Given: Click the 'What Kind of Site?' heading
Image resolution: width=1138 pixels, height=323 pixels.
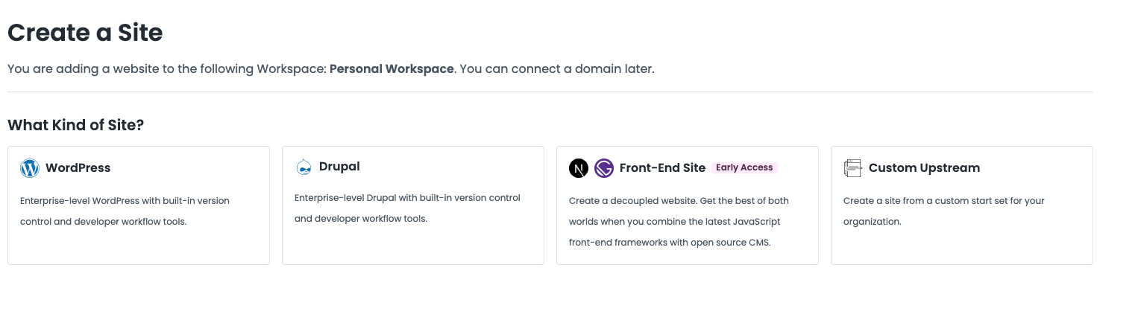Looking at the screenshot, I should (x=75, y=125).
